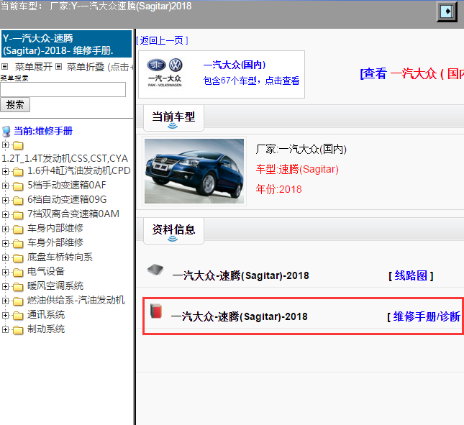Expand the 7档双离合变速箱0AM node
Viewport: 464px width, 425px height.
(5, 214)
